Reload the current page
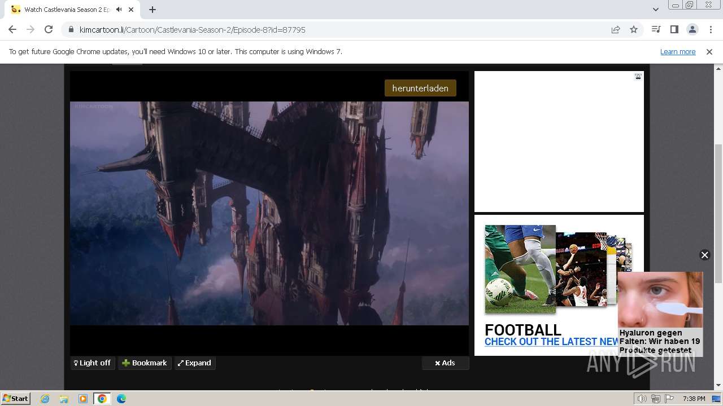723x406 pixels. 49,30
